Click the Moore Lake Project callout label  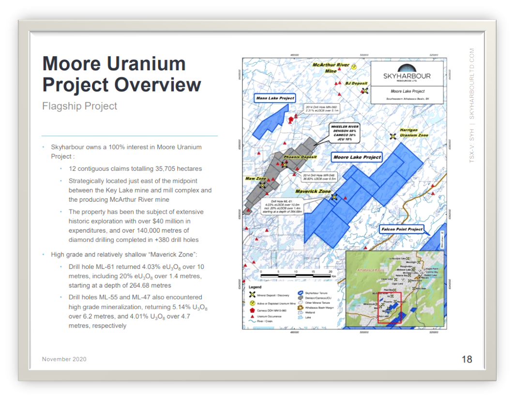pos(357,157)
